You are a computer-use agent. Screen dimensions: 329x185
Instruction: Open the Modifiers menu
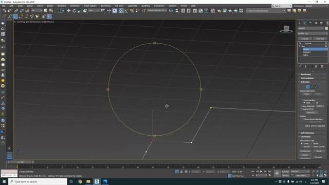coord(62,6)
